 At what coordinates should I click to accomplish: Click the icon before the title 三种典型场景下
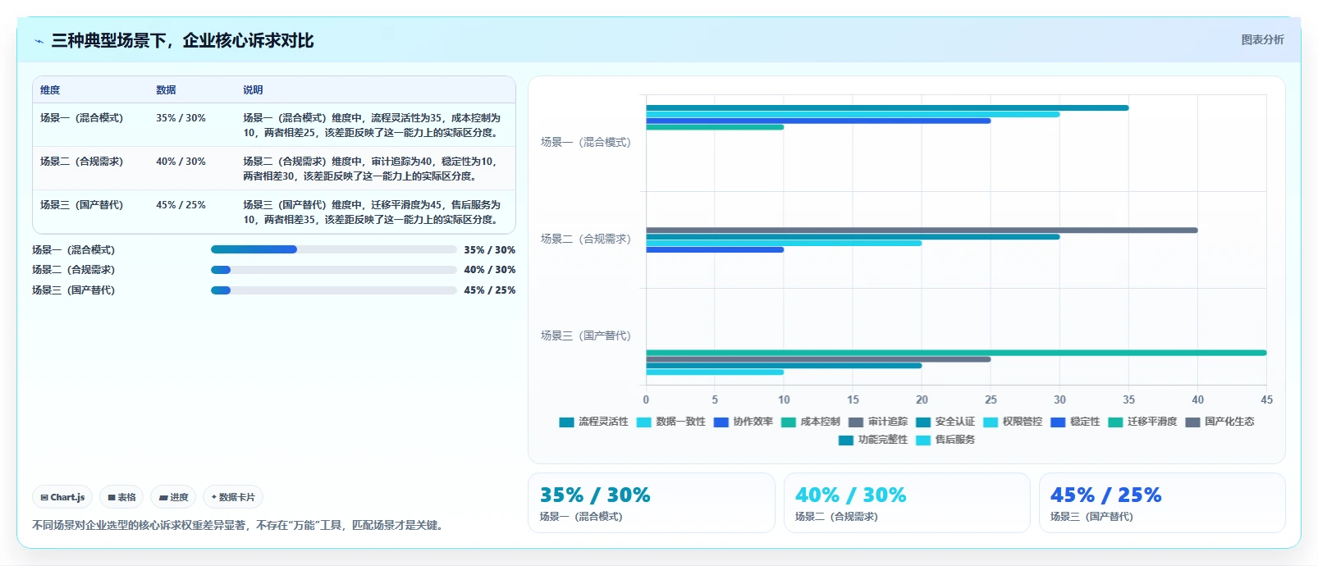(39, 41)
